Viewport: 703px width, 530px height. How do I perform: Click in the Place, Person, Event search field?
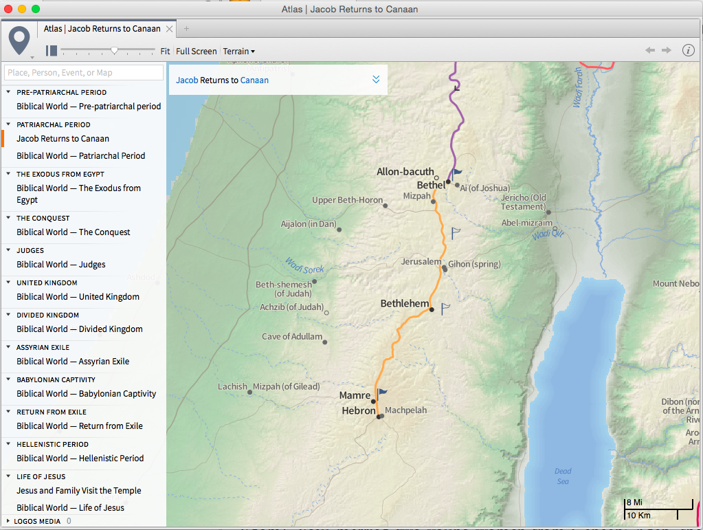tap(84, 73)
